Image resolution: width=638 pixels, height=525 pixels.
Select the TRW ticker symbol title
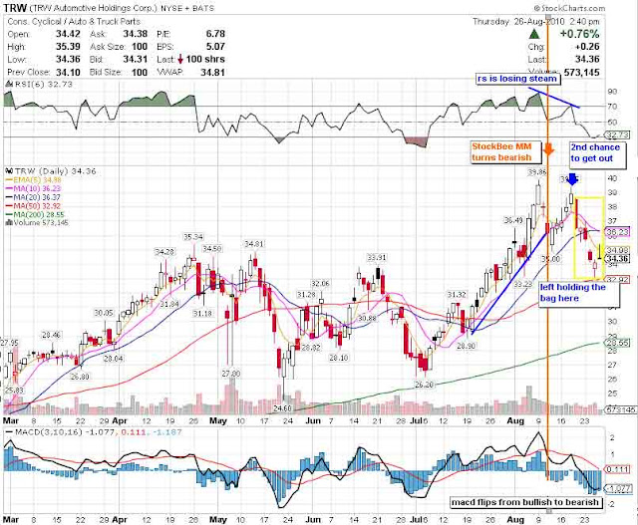pyautogui.click(x=15, y=8)
